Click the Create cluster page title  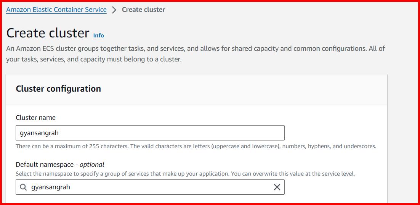[48, 33]
